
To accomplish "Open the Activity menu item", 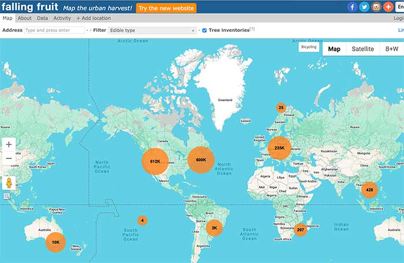I will (x=62, y=18).
